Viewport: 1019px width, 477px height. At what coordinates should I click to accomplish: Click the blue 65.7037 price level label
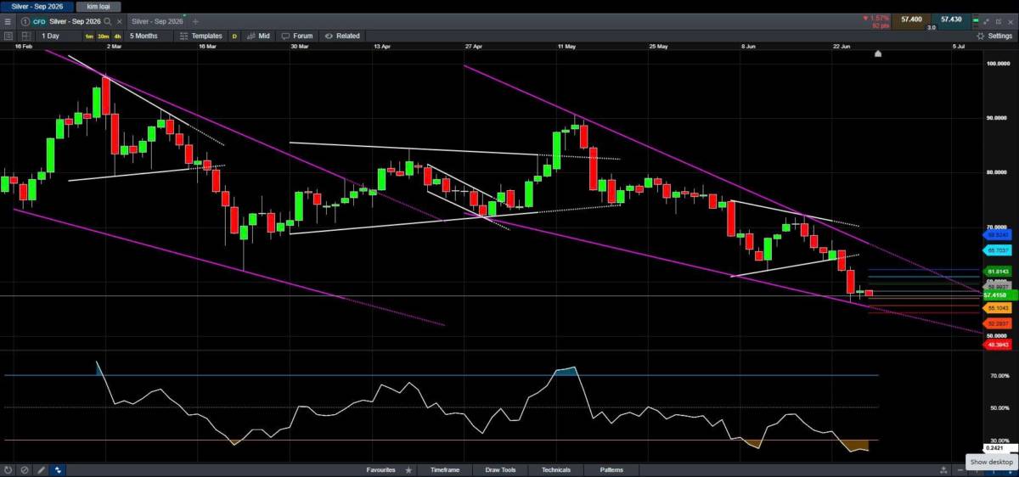pos(997,251)
